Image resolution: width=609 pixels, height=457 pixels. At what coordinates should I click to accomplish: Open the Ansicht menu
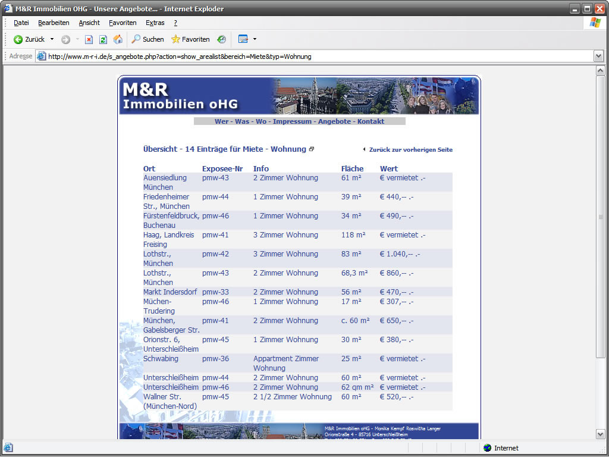89,23
